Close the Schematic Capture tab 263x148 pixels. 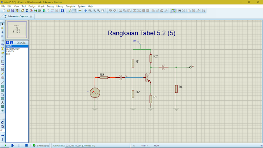click(x=31, y=16)
